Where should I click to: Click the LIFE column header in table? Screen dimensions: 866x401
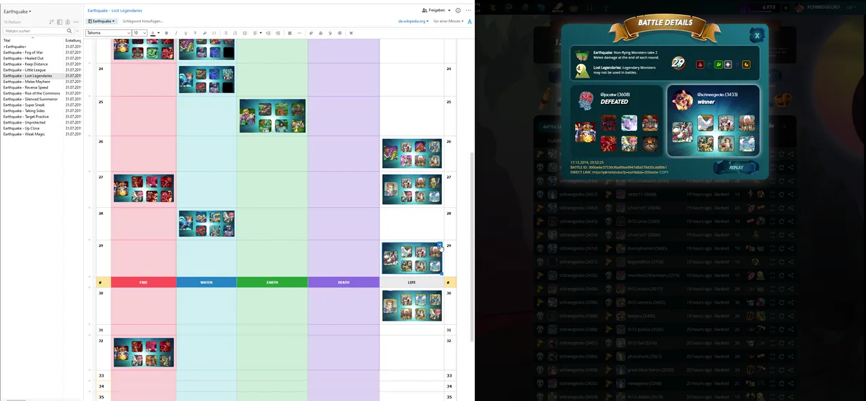[x=411, y=282]
